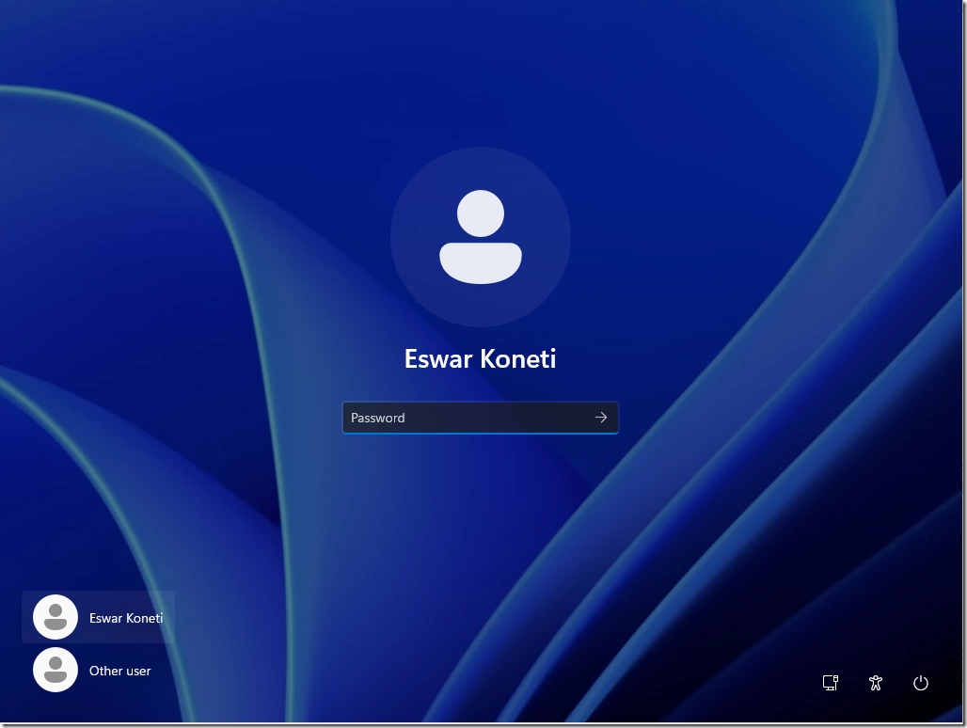
Task: Click the Eswar Koneti name label
Action: click(481, 358)
